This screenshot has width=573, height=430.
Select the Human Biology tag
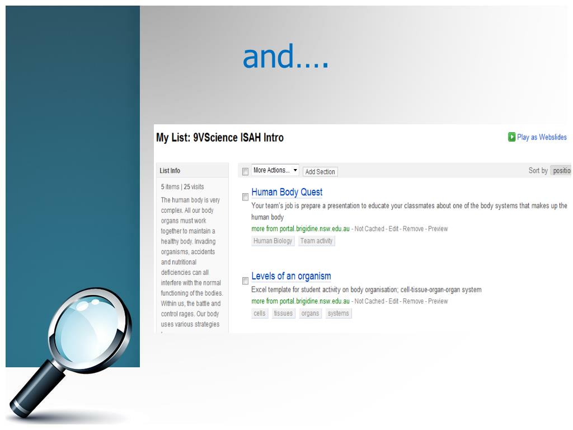click(x=273, y=241)
